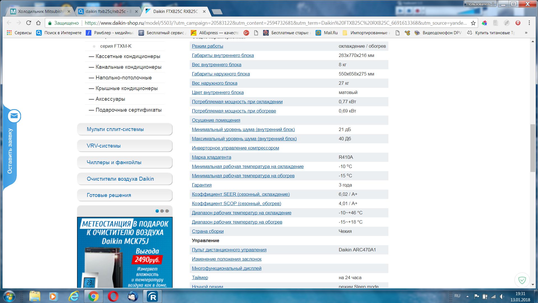Switch to Холодильник Mitsubishi tab

pyautogui.click(x=41, y=12)
